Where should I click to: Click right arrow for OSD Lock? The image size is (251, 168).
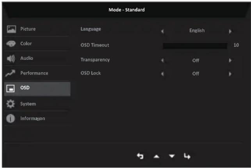[230, 74]
